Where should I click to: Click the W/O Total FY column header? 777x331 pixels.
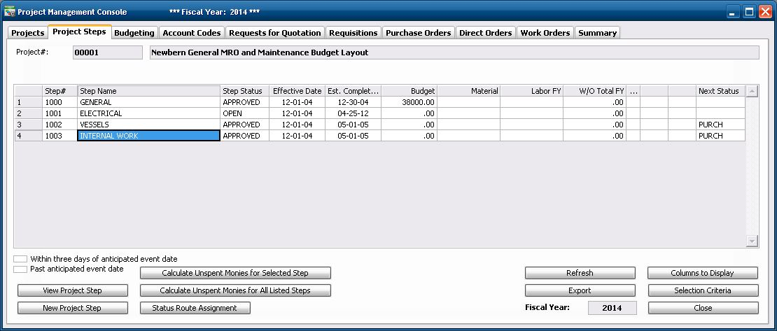594,91
